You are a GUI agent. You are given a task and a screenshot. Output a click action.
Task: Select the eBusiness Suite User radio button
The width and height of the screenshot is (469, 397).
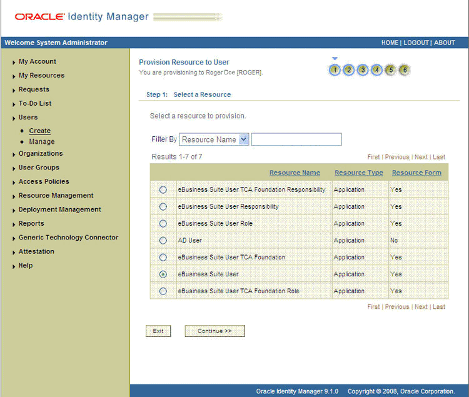click(x=163, y=274)
